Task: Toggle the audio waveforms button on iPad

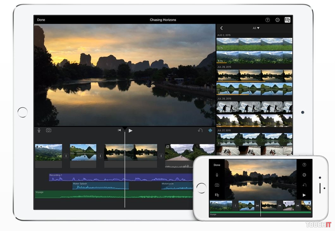Action: pyautogui.click(x=210, y=130)
